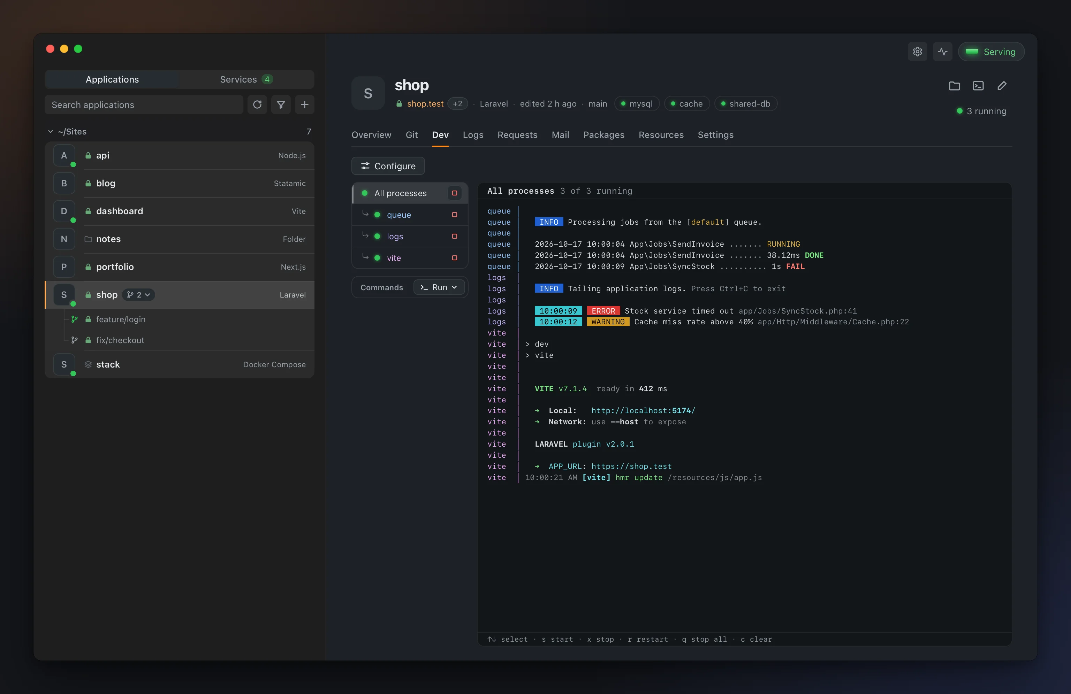The height and width of the screenshot is (694, 1071).
Task: Click the main branch label
Action: (598, 104)
